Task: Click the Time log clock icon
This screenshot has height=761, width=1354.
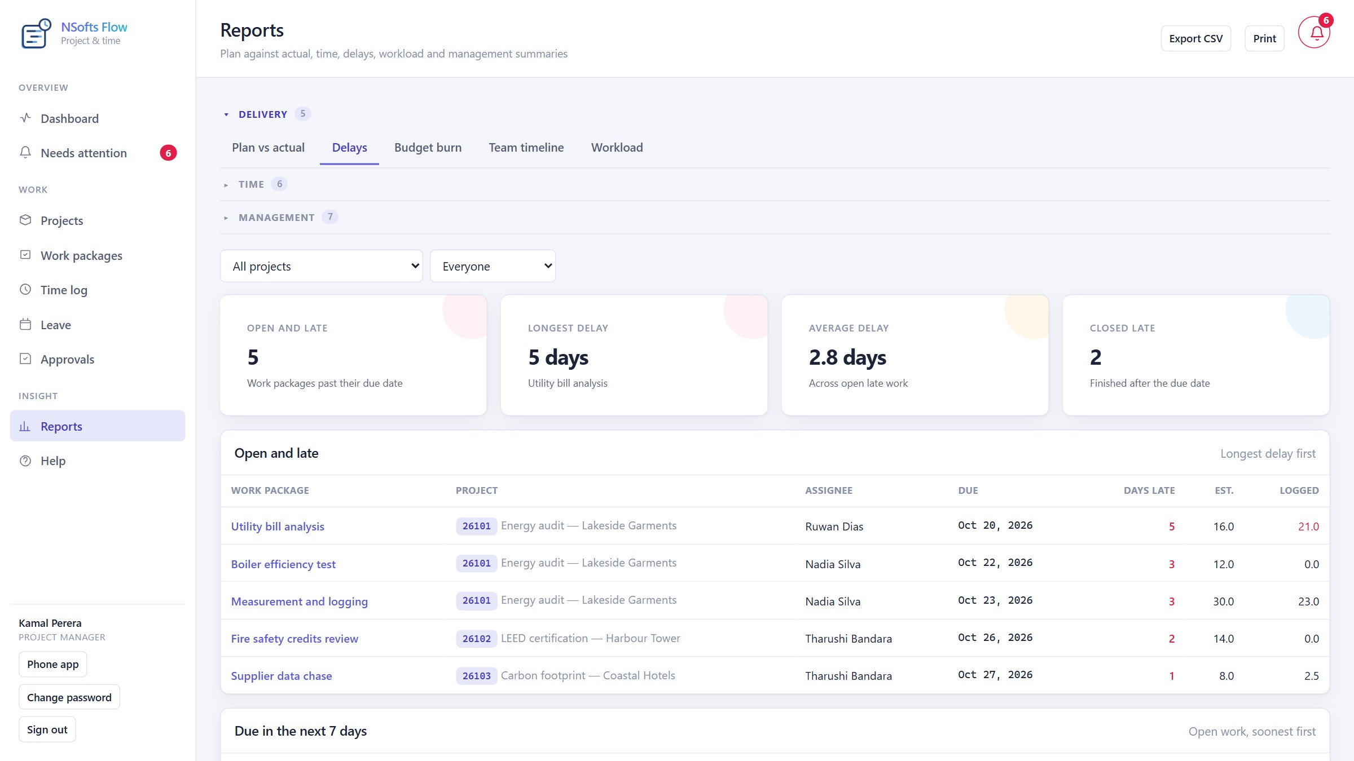Action: 25,289
